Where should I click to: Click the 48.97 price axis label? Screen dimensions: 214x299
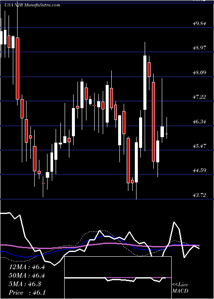199,48
